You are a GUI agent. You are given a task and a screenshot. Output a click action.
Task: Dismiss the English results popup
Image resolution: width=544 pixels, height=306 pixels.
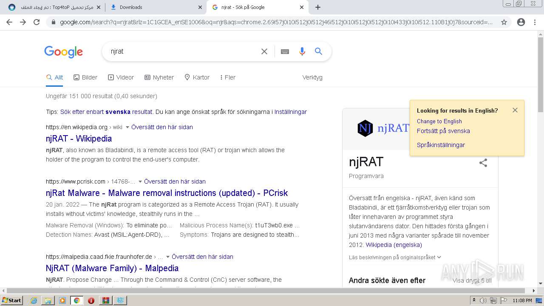[515, 110]
